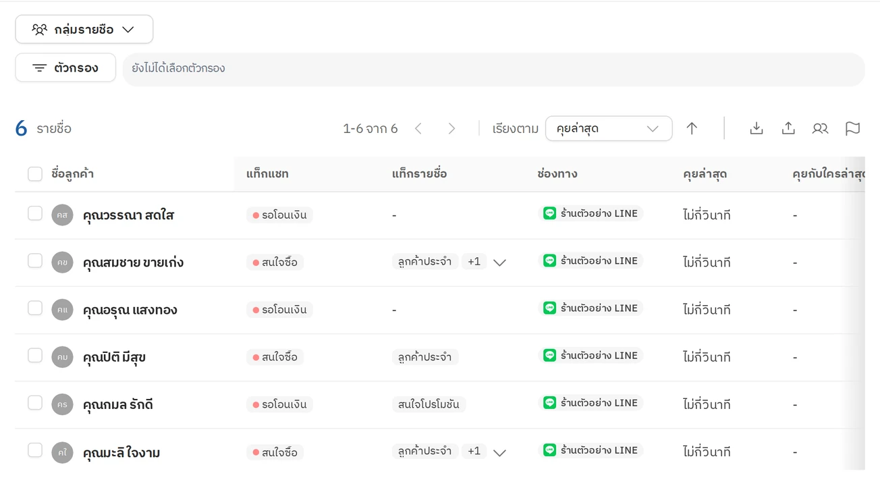Go to the next page arrow
Image resolution: width=880 pixels, height=490 pixels.
[x=452, y=128]
